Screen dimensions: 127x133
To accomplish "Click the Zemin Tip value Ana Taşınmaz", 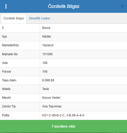I will (x=52, y=106).
